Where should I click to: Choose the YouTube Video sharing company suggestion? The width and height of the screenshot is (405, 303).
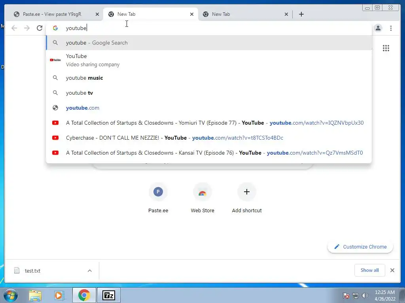pos(209,60)
